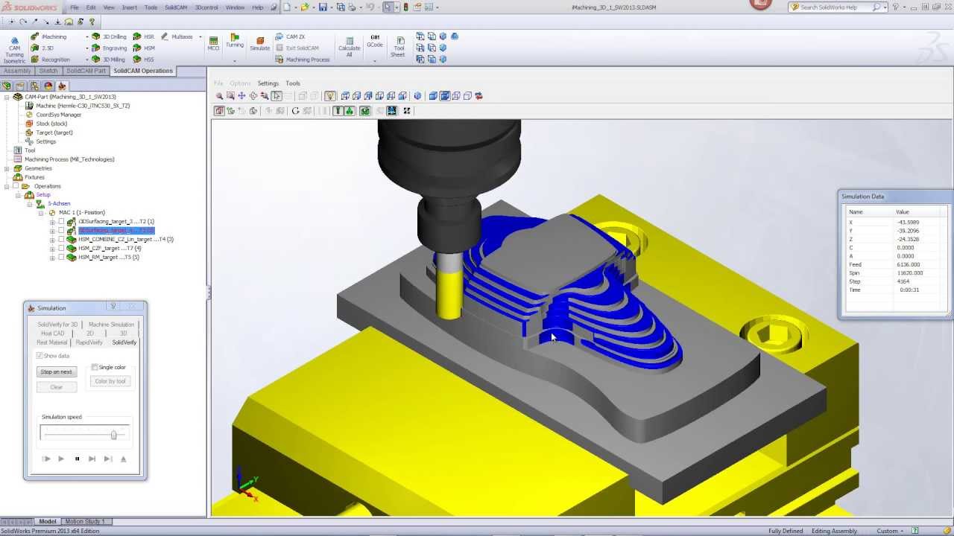Toggle the light bulb icon in the simulation toolbar
The image size is (954, 536).
coord(330,95)
